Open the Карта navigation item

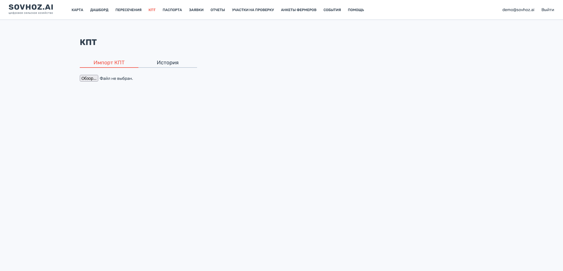pos(77,10)
